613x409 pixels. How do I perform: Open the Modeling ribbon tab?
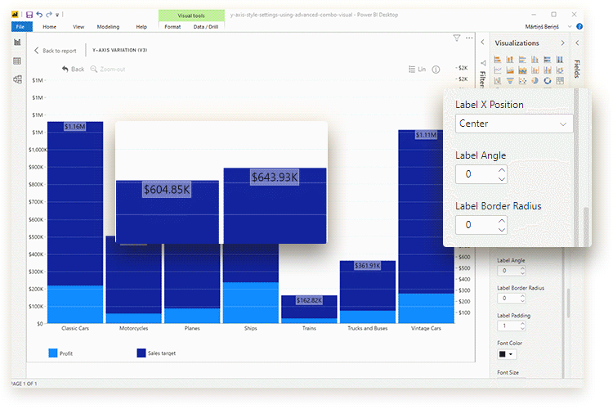[x=108, y=27]
